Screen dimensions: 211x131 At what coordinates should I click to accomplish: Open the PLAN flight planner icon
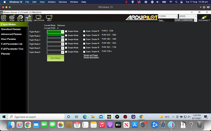click(12, 18)
